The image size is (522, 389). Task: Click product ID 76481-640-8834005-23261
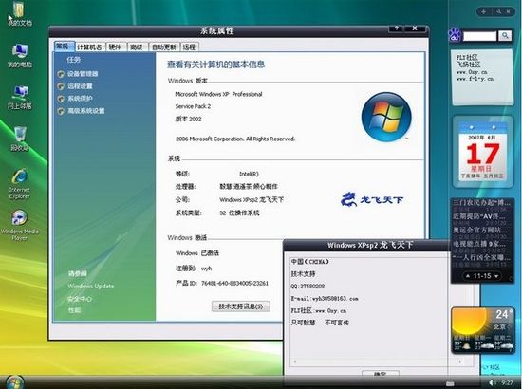[234, 283]
